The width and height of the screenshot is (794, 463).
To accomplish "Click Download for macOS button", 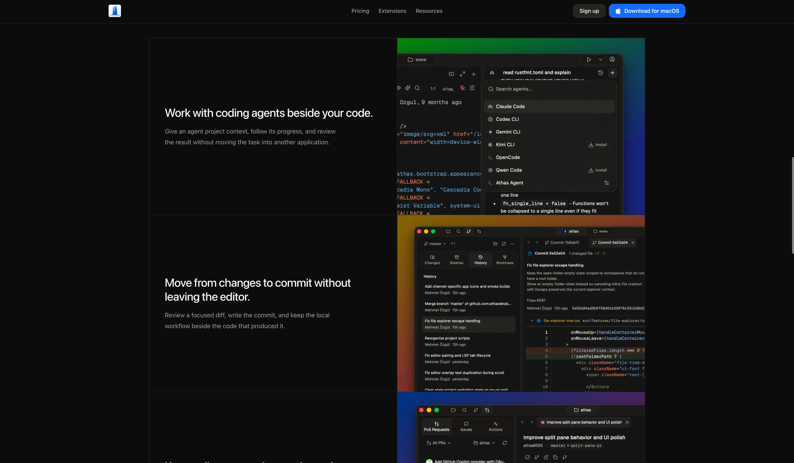I will [x=647, y=11].
